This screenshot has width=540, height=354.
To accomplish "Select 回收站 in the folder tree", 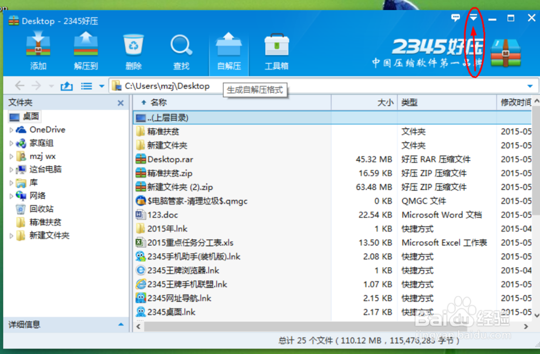I will tap(35, 209).
